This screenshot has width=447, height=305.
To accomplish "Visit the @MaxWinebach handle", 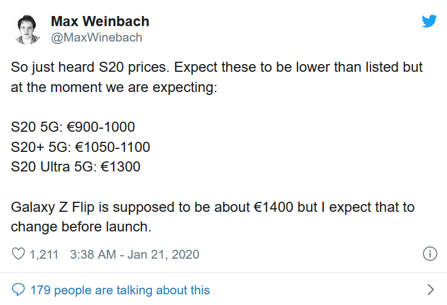I will point(96,37).
